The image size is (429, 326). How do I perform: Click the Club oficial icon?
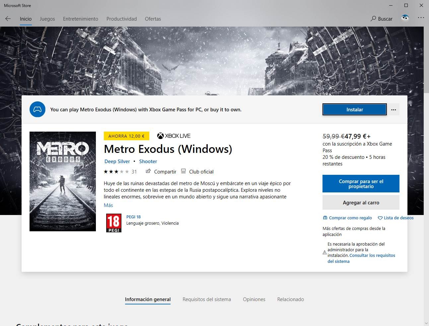[183, 171]
